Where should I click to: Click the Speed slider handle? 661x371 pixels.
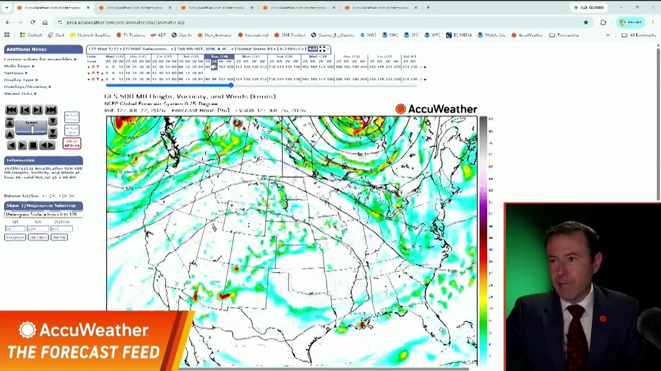coord(32,129)
